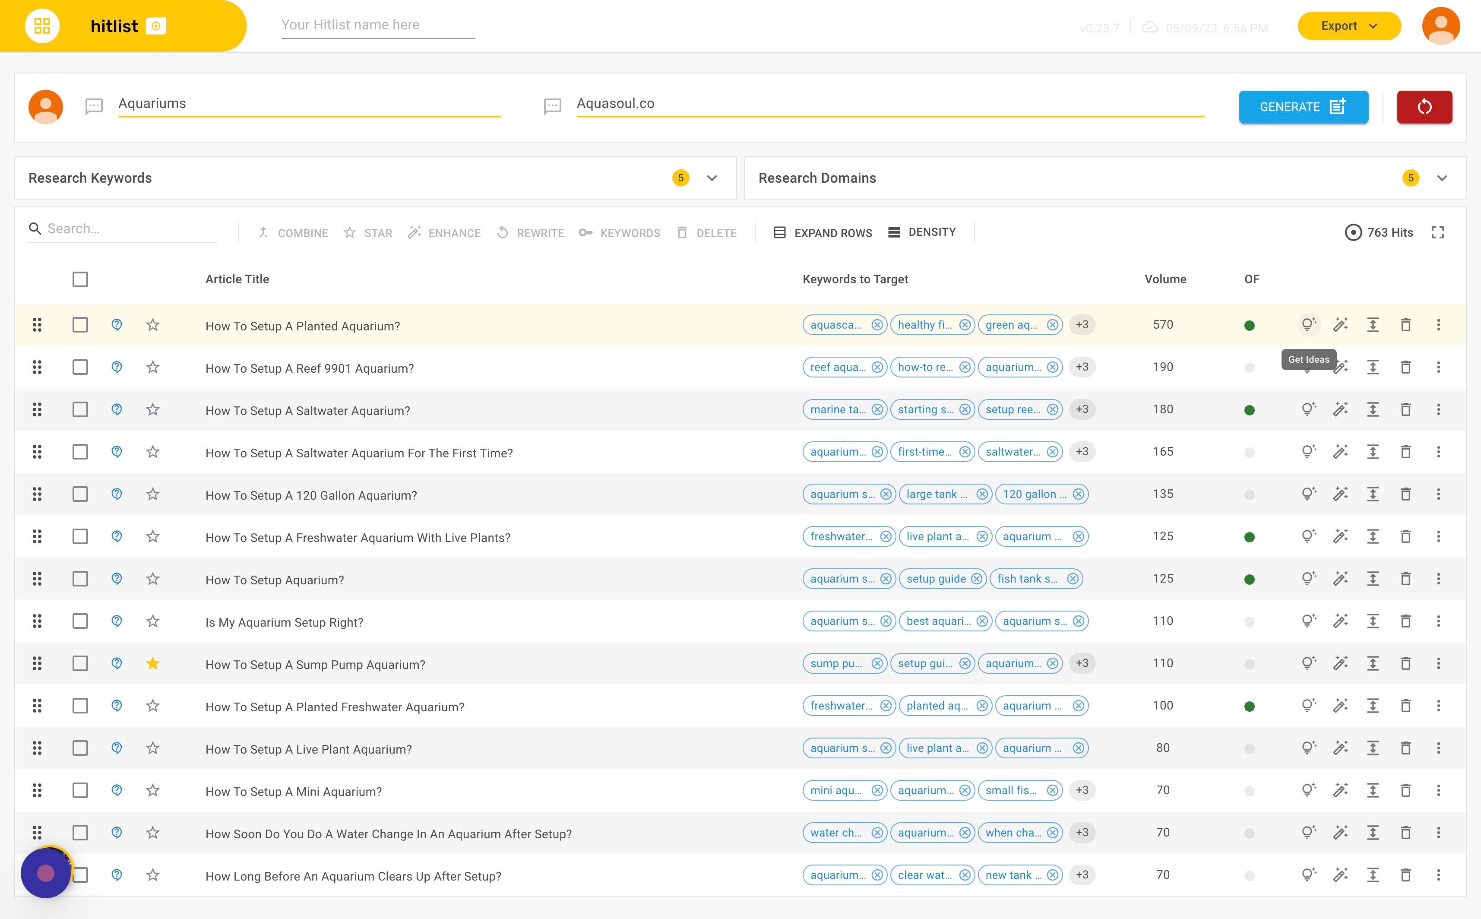Click the ENHANCE toolbar action
1481x919 pixels.
tap(444, 233)
